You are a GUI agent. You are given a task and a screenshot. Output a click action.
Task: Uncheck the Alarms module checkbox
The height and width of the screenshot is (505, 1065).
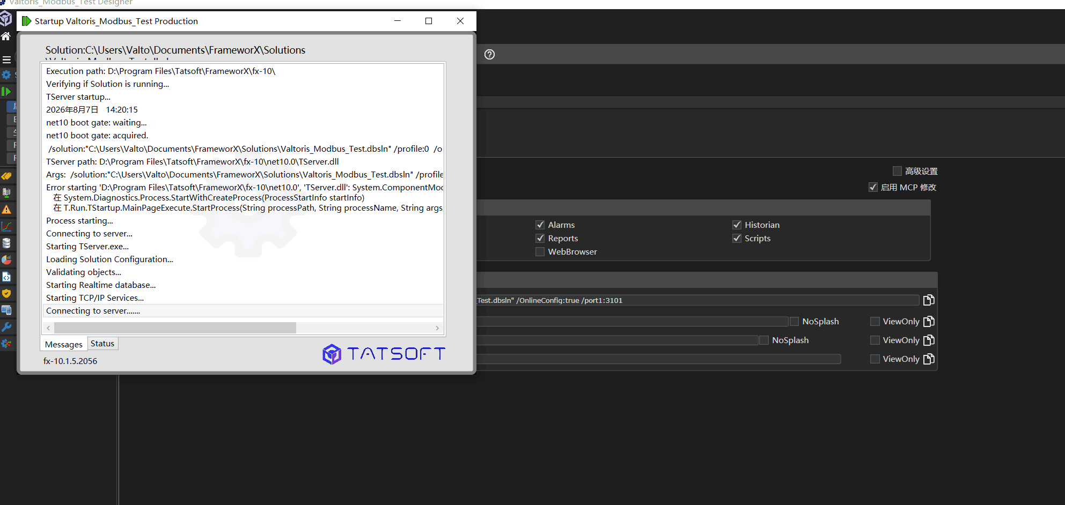(x=540, y=225)
